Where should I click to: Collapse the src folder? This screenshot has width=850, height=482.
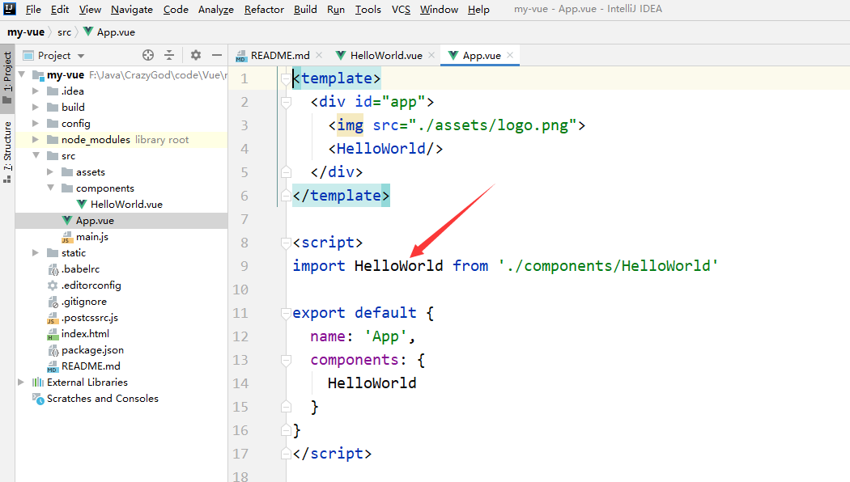(36, 155)
